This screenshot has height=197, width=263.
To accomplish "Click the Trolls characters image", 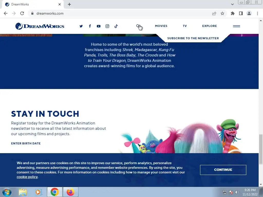I will 181,136.
